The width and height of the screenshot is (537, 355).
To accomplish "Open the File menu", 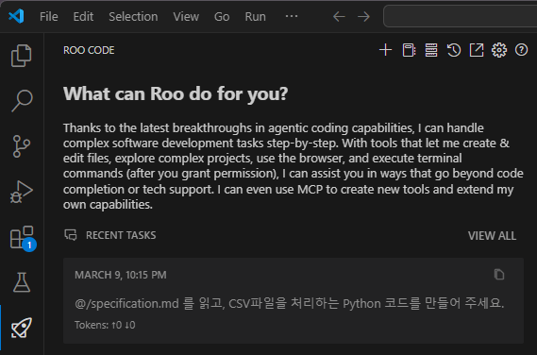I will pos(49,16).
